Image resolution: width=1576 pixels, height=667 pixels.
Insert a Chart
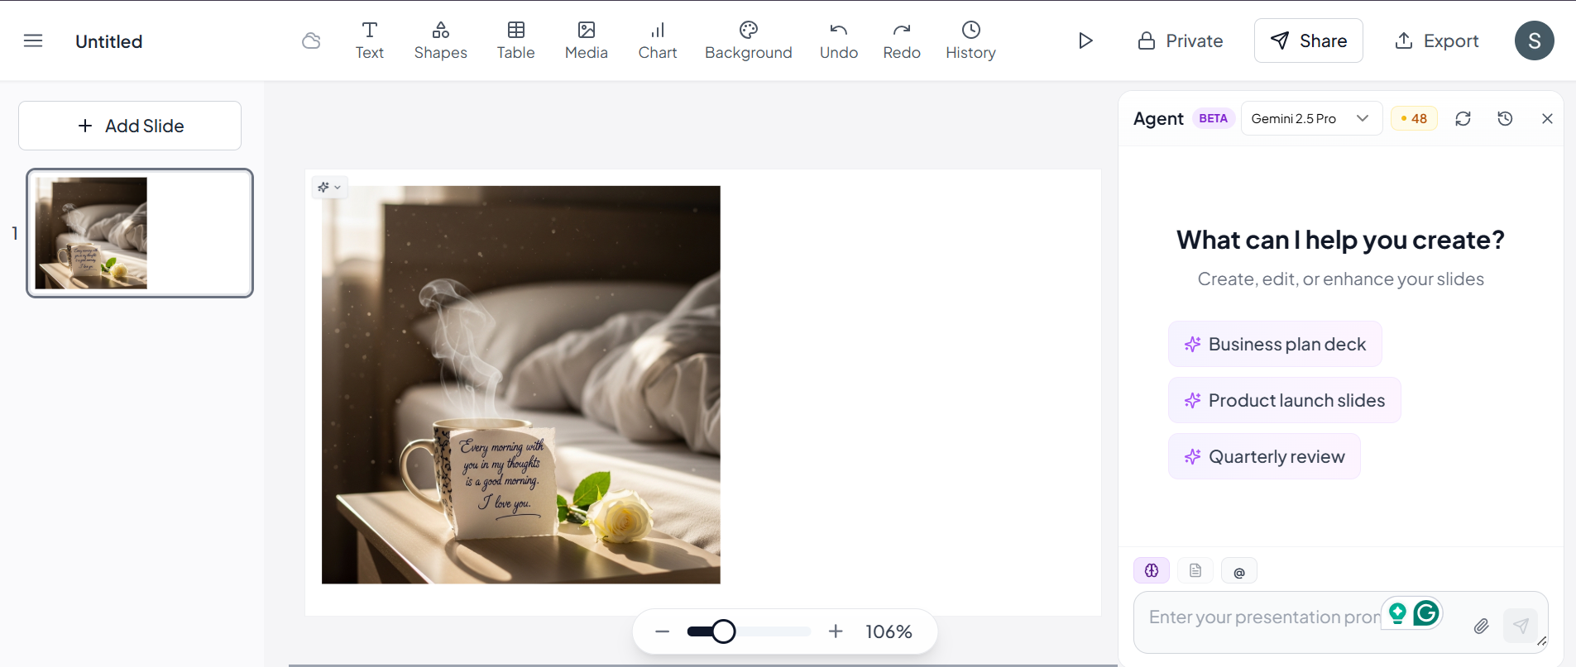[x=658, y=40]
